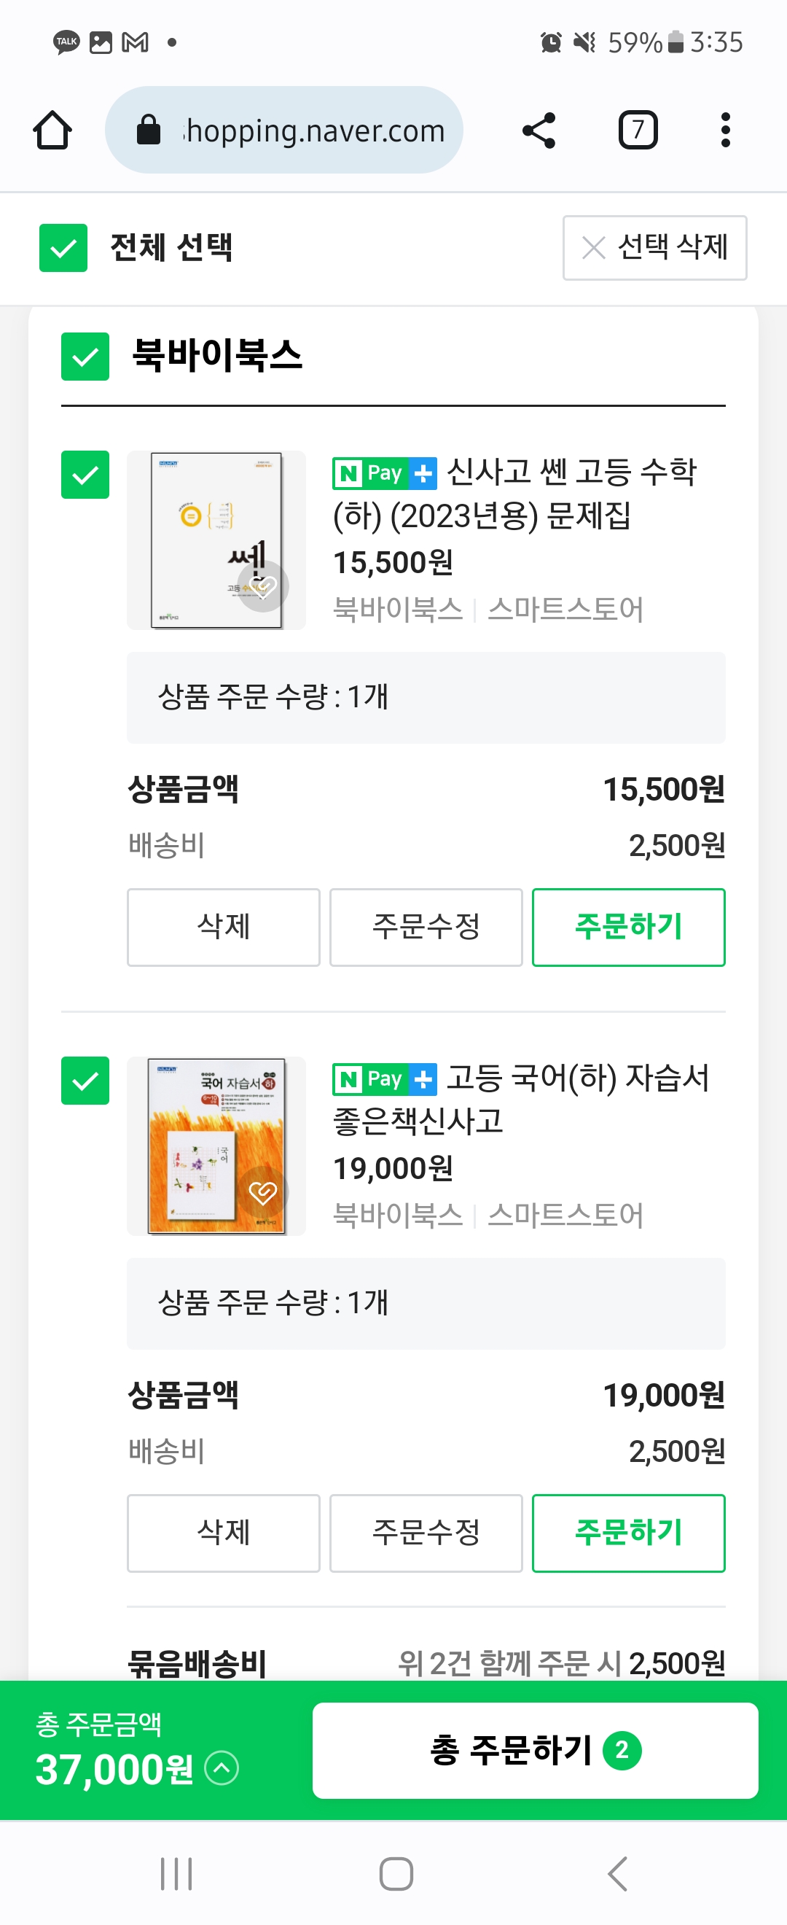Tap the wishlist heart on the 국어 자습서 book
The image size is (787, 1925).
263,1192
